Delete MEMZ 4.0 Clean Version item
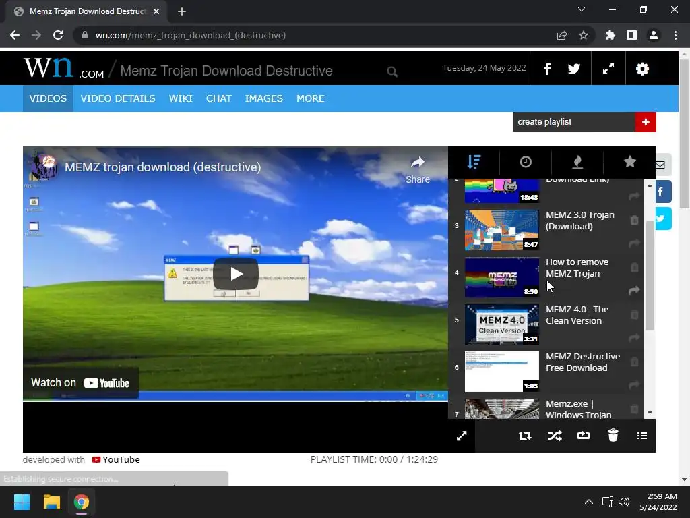The image size is (690, 518). point(634,314)
